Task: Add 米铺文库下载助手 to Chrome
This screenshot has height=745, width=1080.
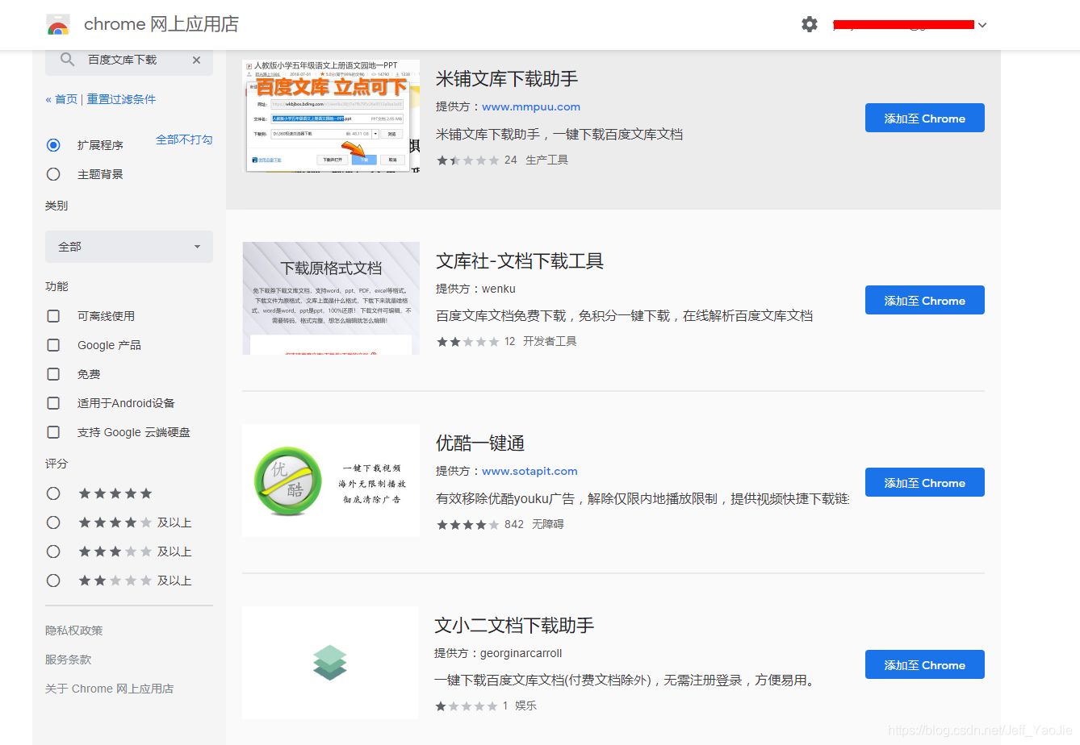Action: [925, 118]
